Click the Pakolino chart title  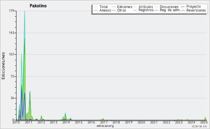click(38, 6)
